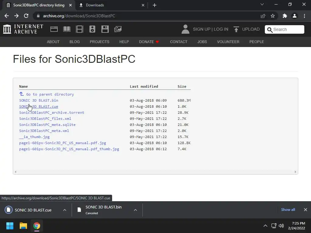The width and height of the screenshot is (311, 233).
Task: Open the Audio speaker icon
Action: pos(92,29)
